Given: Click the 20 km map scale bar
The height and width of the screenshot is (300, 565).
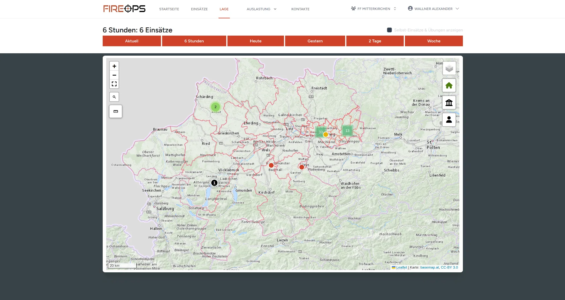Looking at the screenshot, I should pos(122,266).
